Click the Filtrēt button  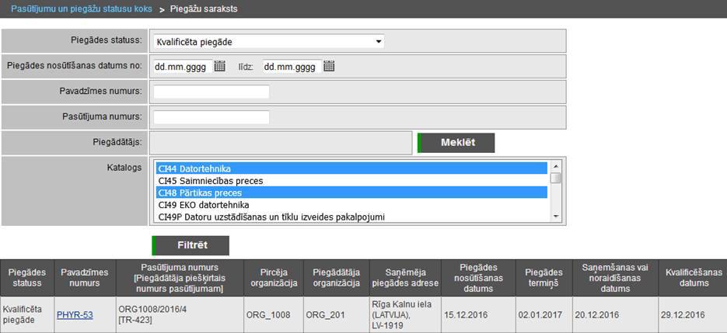[x=190, y=245]
